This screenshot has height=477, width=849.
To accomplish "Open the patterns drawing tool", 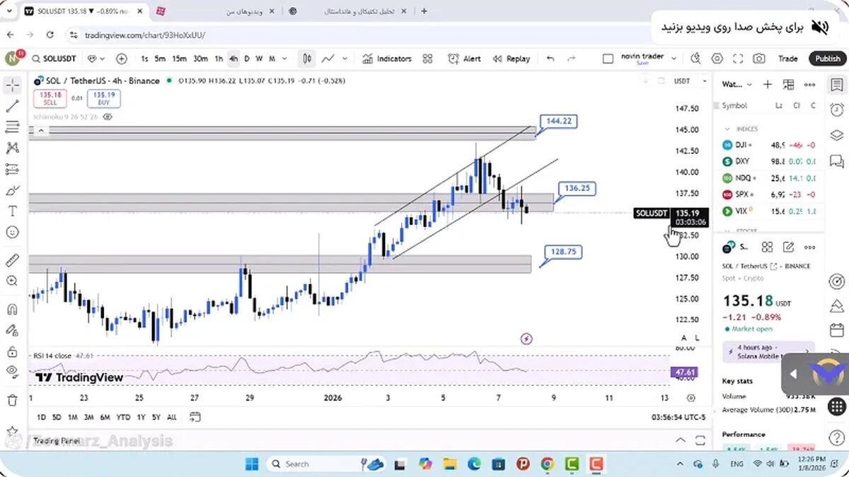I will pyautogui.click(x=12, y=148).
